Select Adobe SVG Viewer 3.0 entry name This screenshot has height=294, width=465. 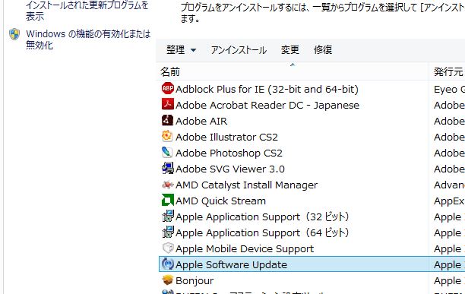(x=230, y=169)
